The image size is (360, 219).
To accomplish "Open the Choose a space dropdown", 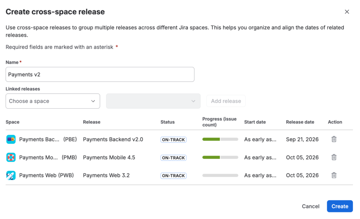I will tap(53, 101).
